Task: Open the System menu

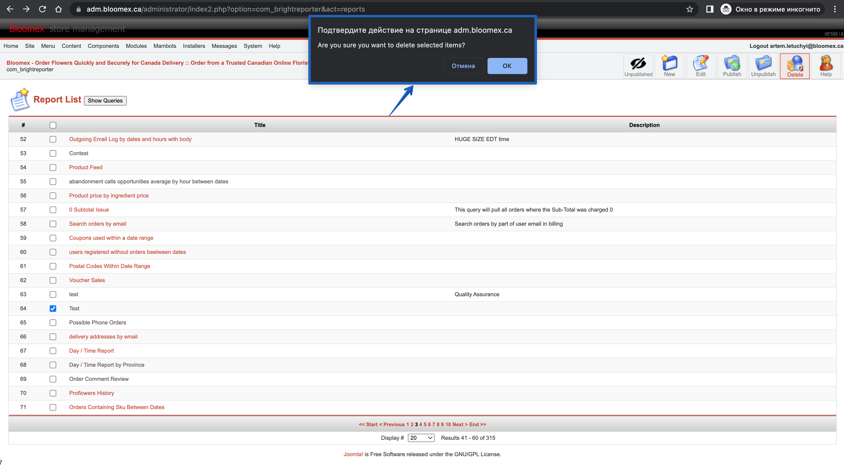Action: click(253, 46)
